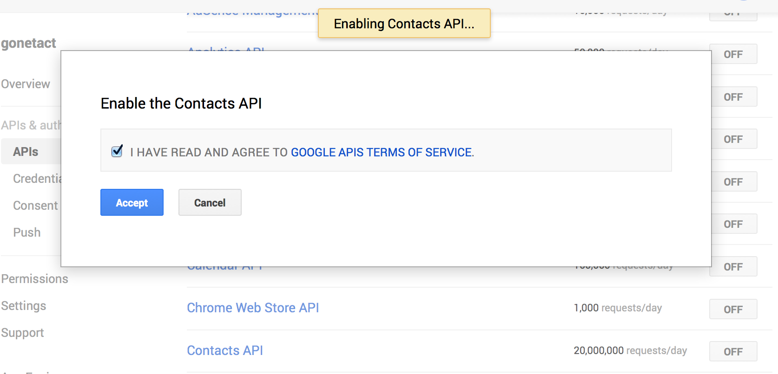Click the 'Enable the Contacts API' dialog heading
Image resolution: width=778 pixels, height=374 pixels.
click(x=181, y=103)
